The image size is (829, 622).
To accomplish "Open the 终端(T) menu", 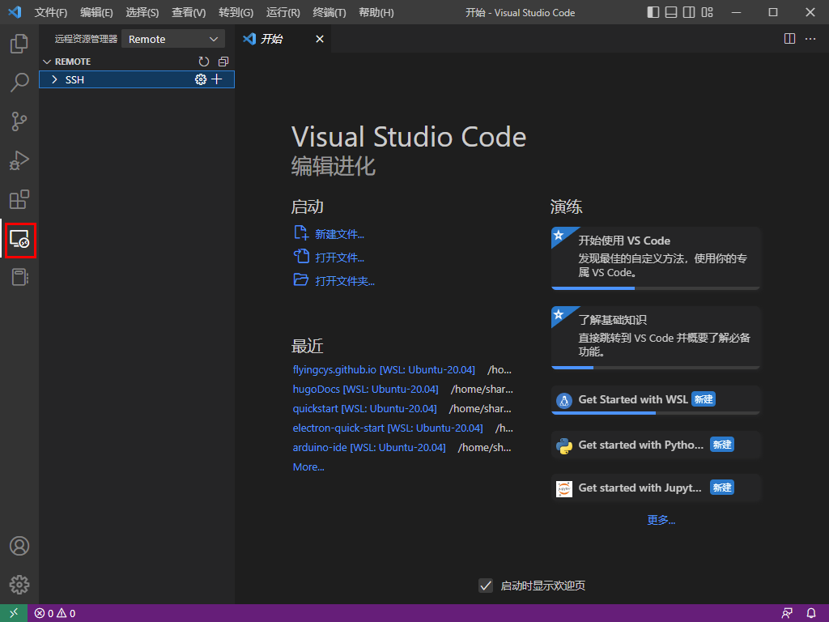I will click(329, 12).
